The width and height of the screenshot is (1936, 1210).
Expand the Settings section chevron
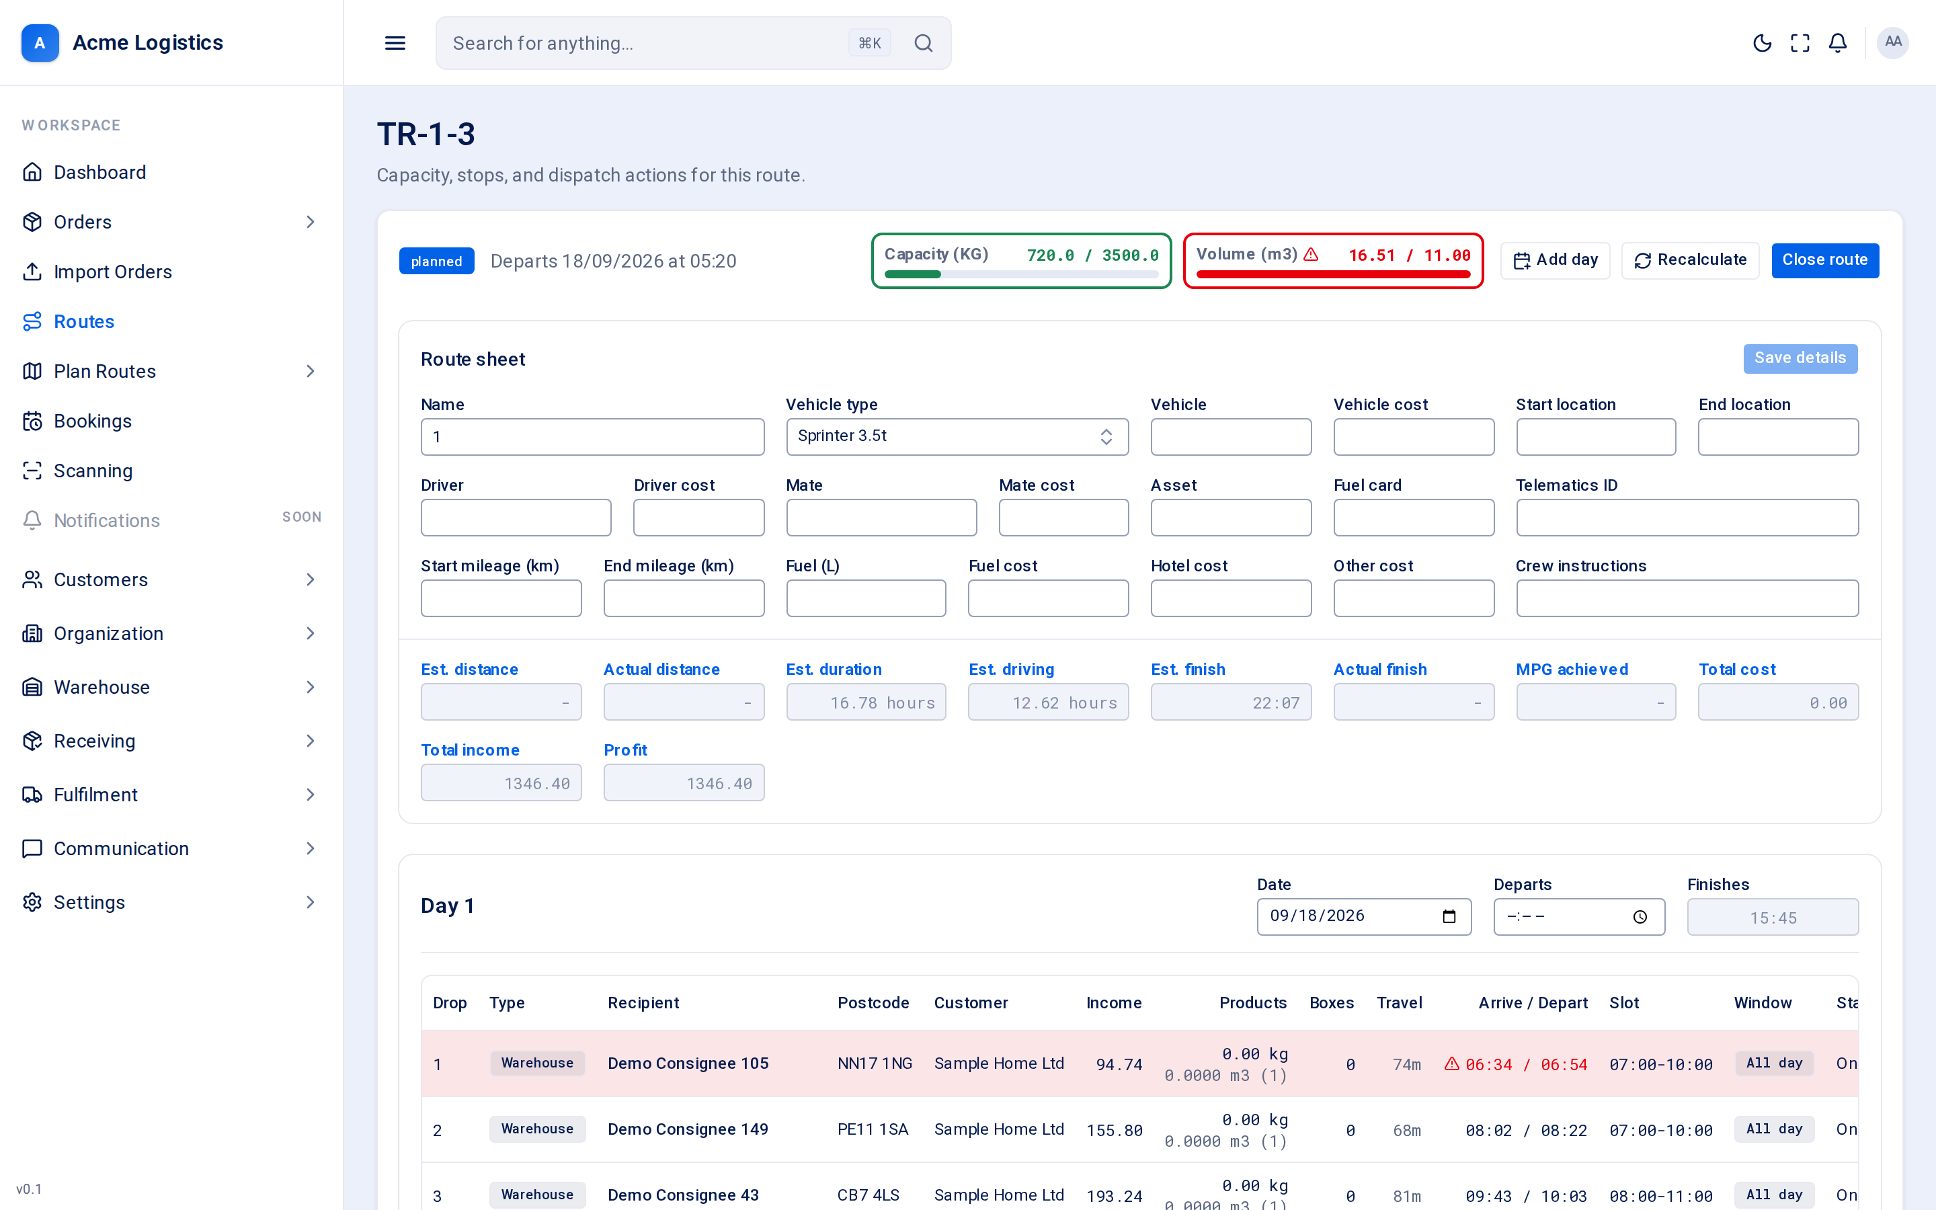pyautogui.click(x=311, y=902)
